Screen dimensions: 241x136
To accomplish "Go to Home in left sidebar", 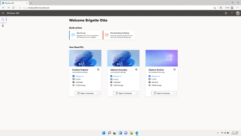I will (x=3, y=19).
